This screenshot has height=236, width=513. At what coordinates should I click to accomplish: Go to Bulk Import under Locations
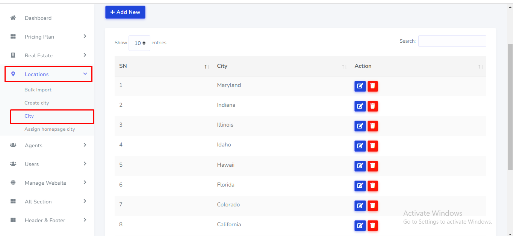point(38,90)
